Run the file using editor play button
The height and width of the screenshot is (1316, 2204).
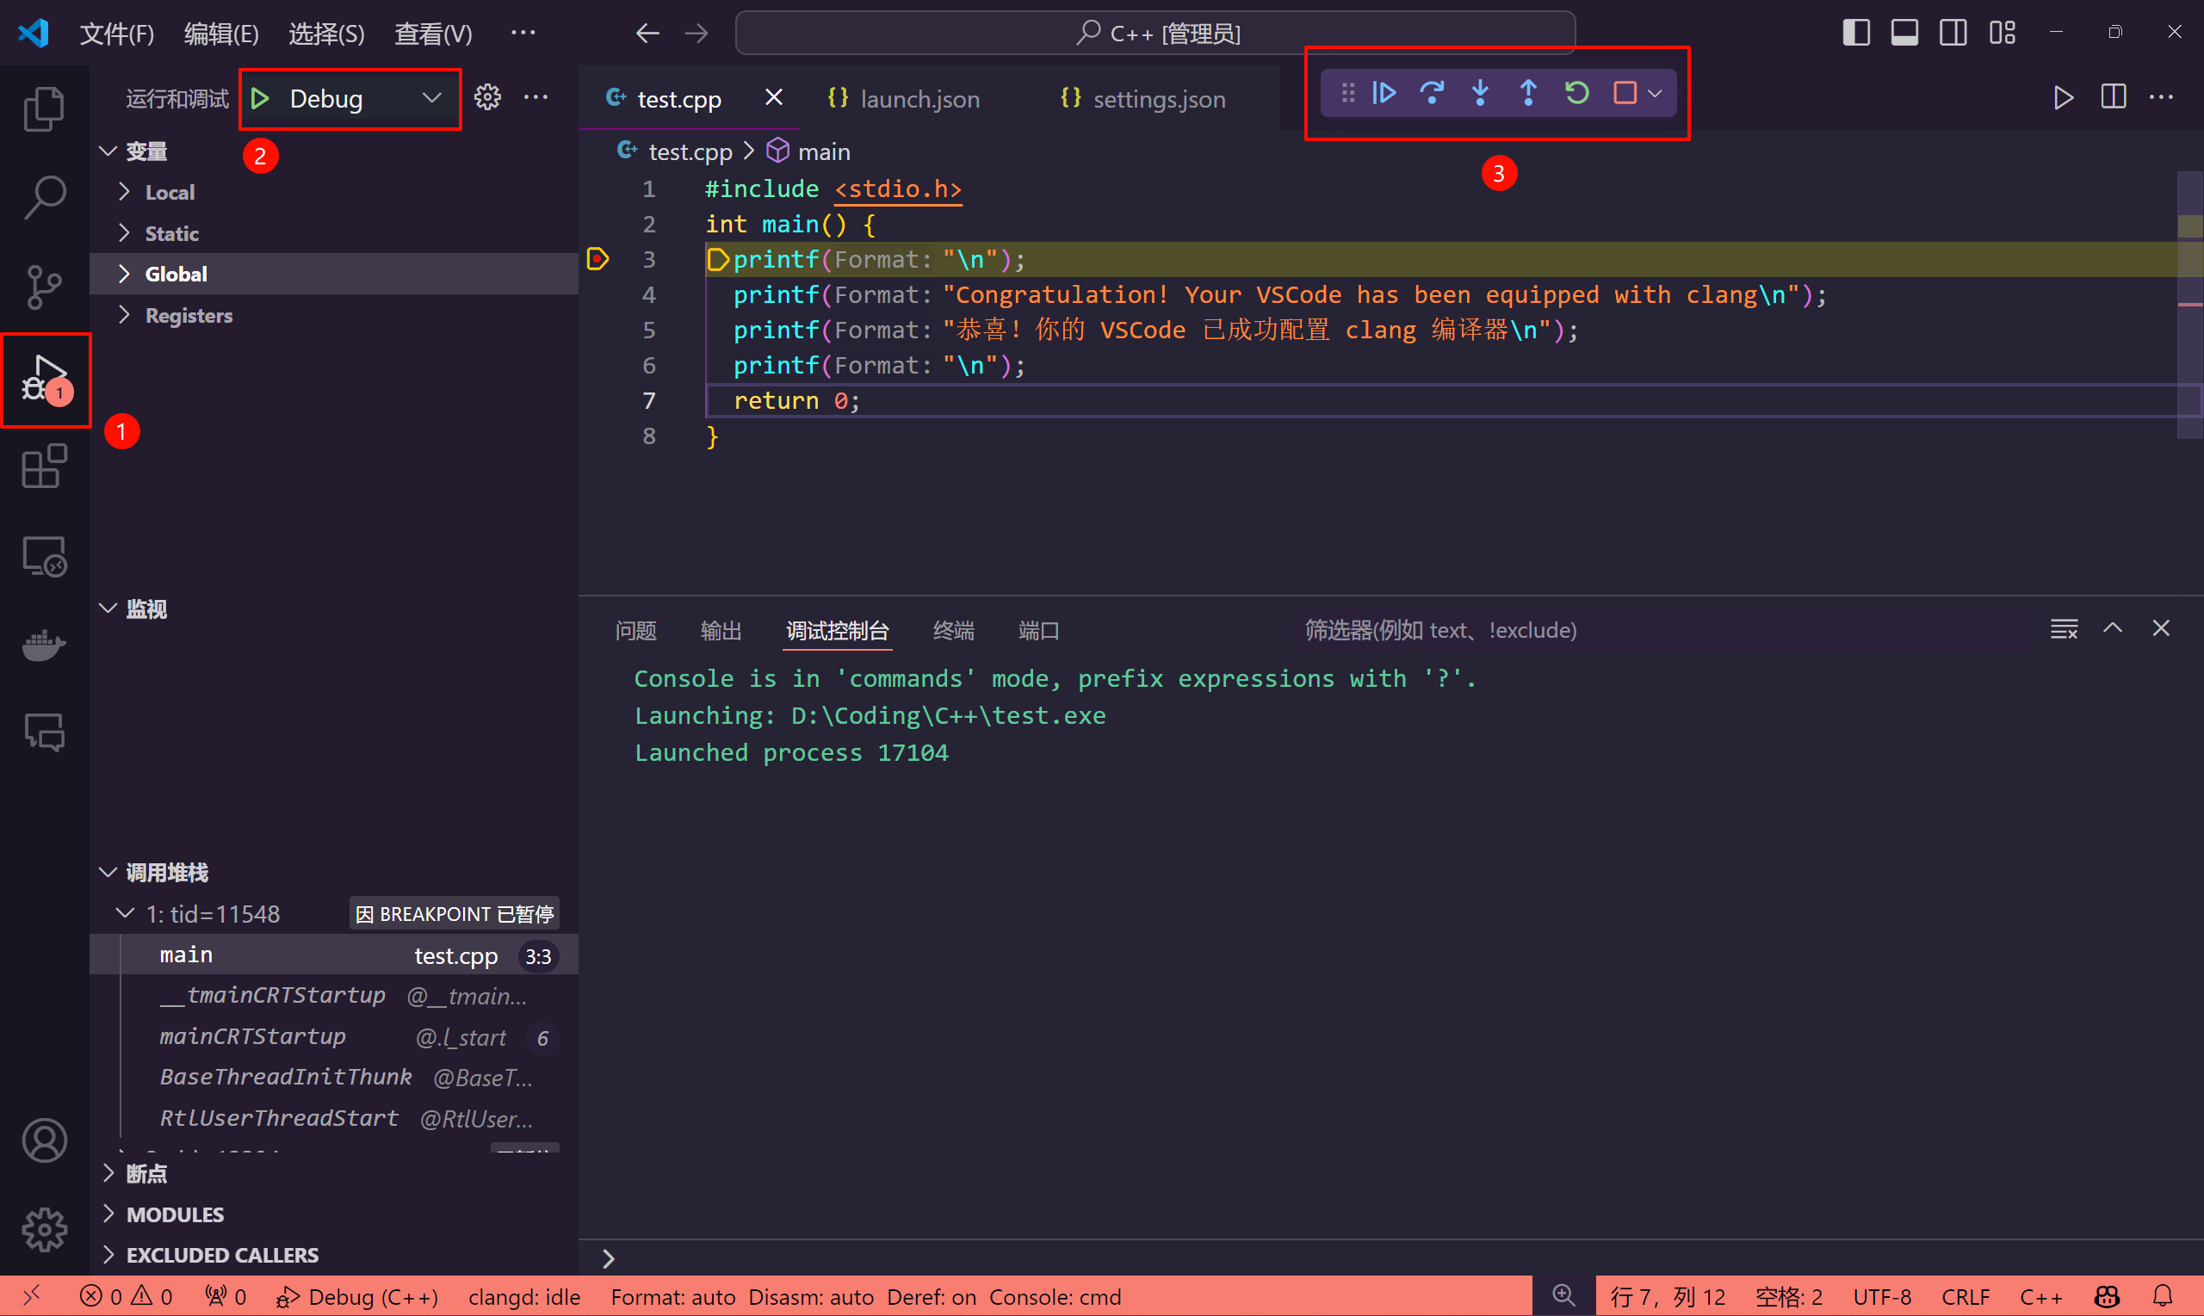tap(2063, 97)
